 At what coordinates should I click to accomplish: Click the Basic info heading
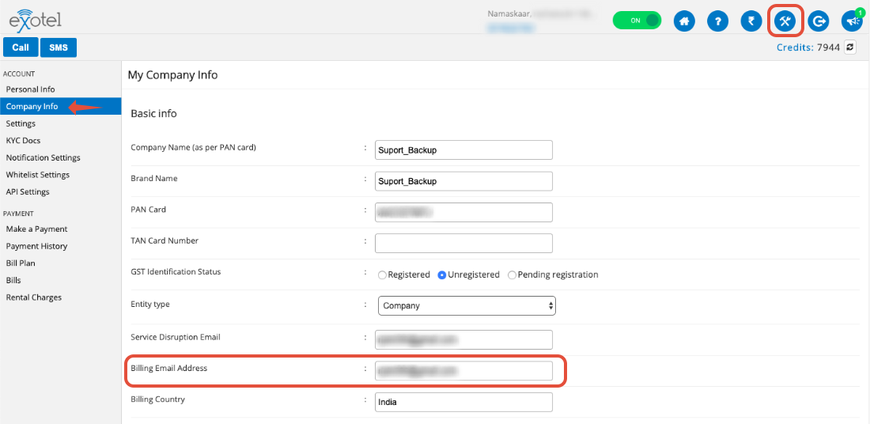153,114
